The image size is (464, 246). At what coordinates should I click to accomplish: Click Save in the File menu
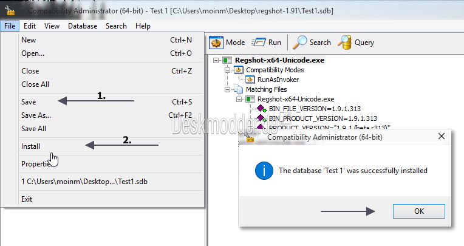pyautogui.click(x=111, y=102)
